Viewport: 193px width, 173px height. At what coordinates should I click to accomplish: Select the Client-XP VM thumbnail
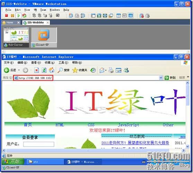44,37
